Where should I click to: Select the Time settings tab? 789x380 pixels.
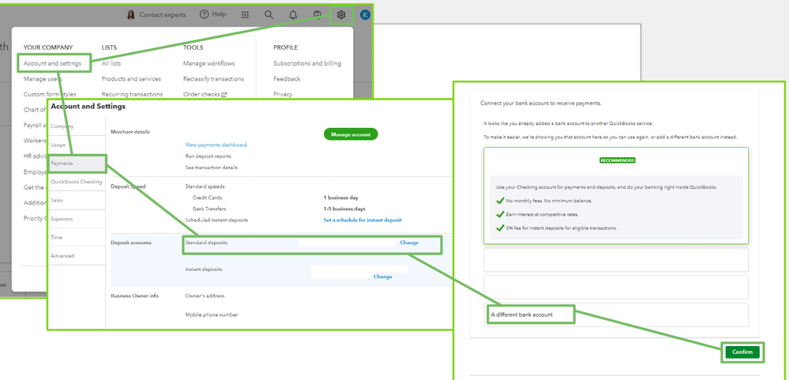pyautogui.click(x=77, y=237)
